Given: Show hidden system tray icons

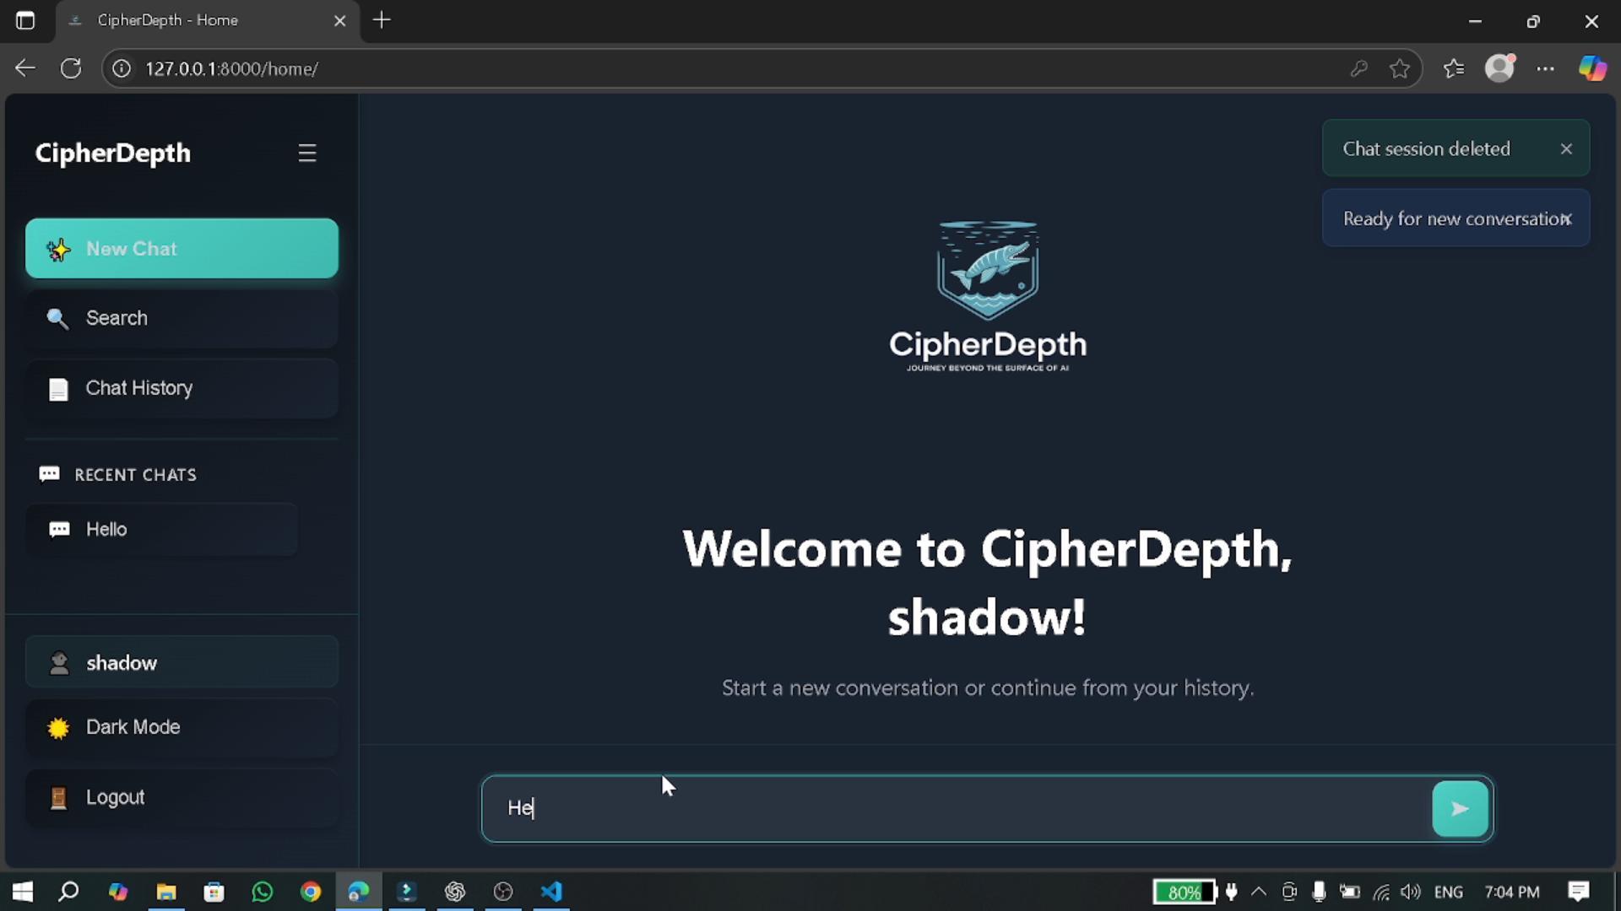Looking at the screenshot, I should 1259,892.
